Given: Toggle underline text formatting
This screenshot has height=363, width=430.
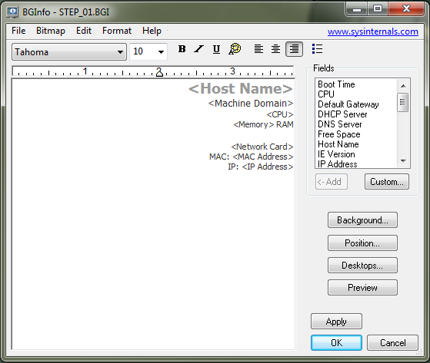Looking at the screenshot, I should [216, 49].
